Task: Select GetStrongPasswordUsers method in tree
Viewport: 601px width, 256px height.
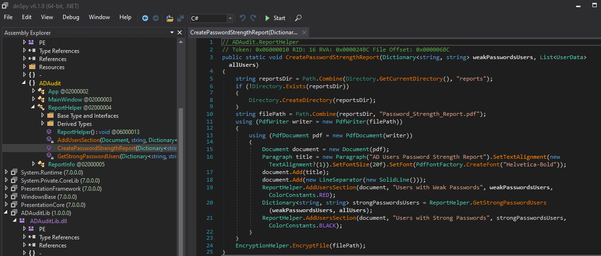Action: 117,156
